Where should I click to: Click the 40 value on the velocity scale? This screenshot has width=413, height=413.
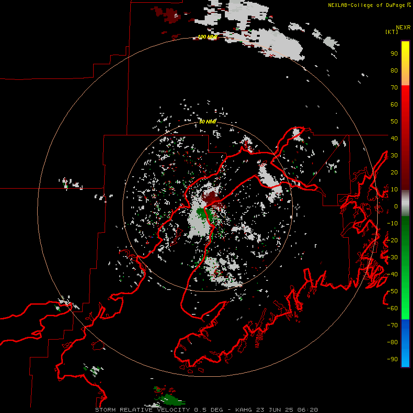pos(394,138)
